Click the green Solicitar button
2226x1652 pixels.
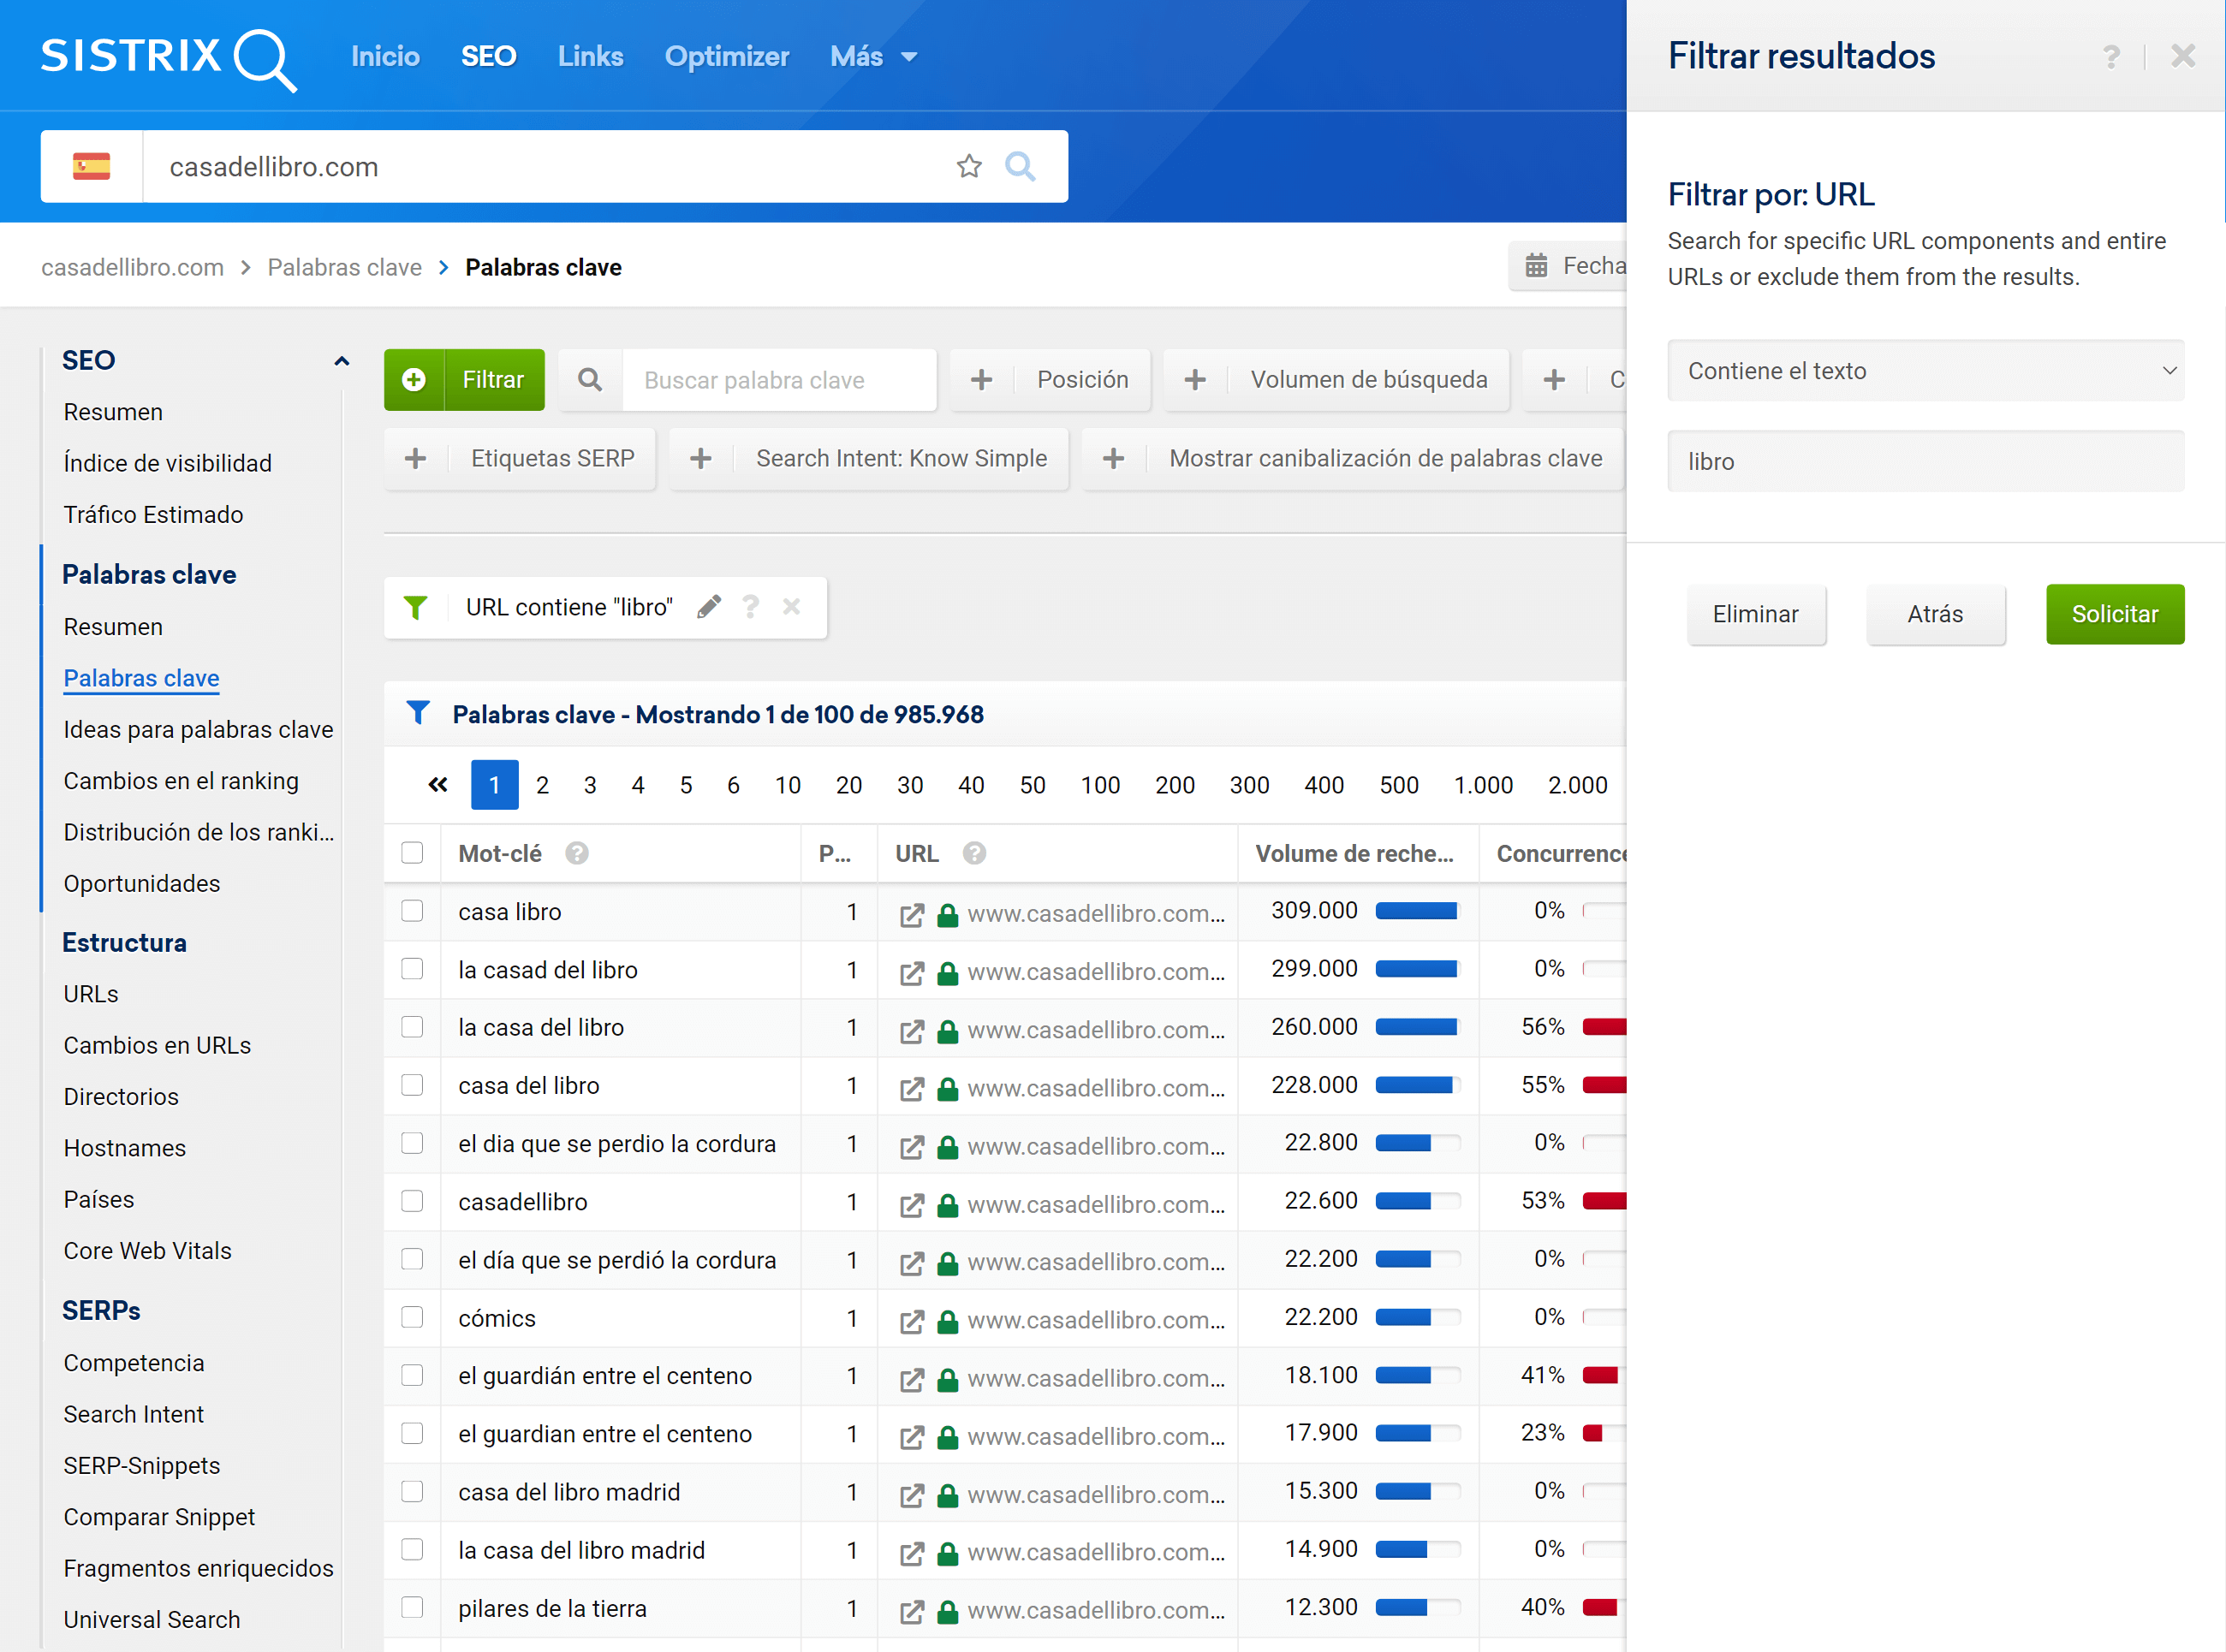coord(2114,614)
